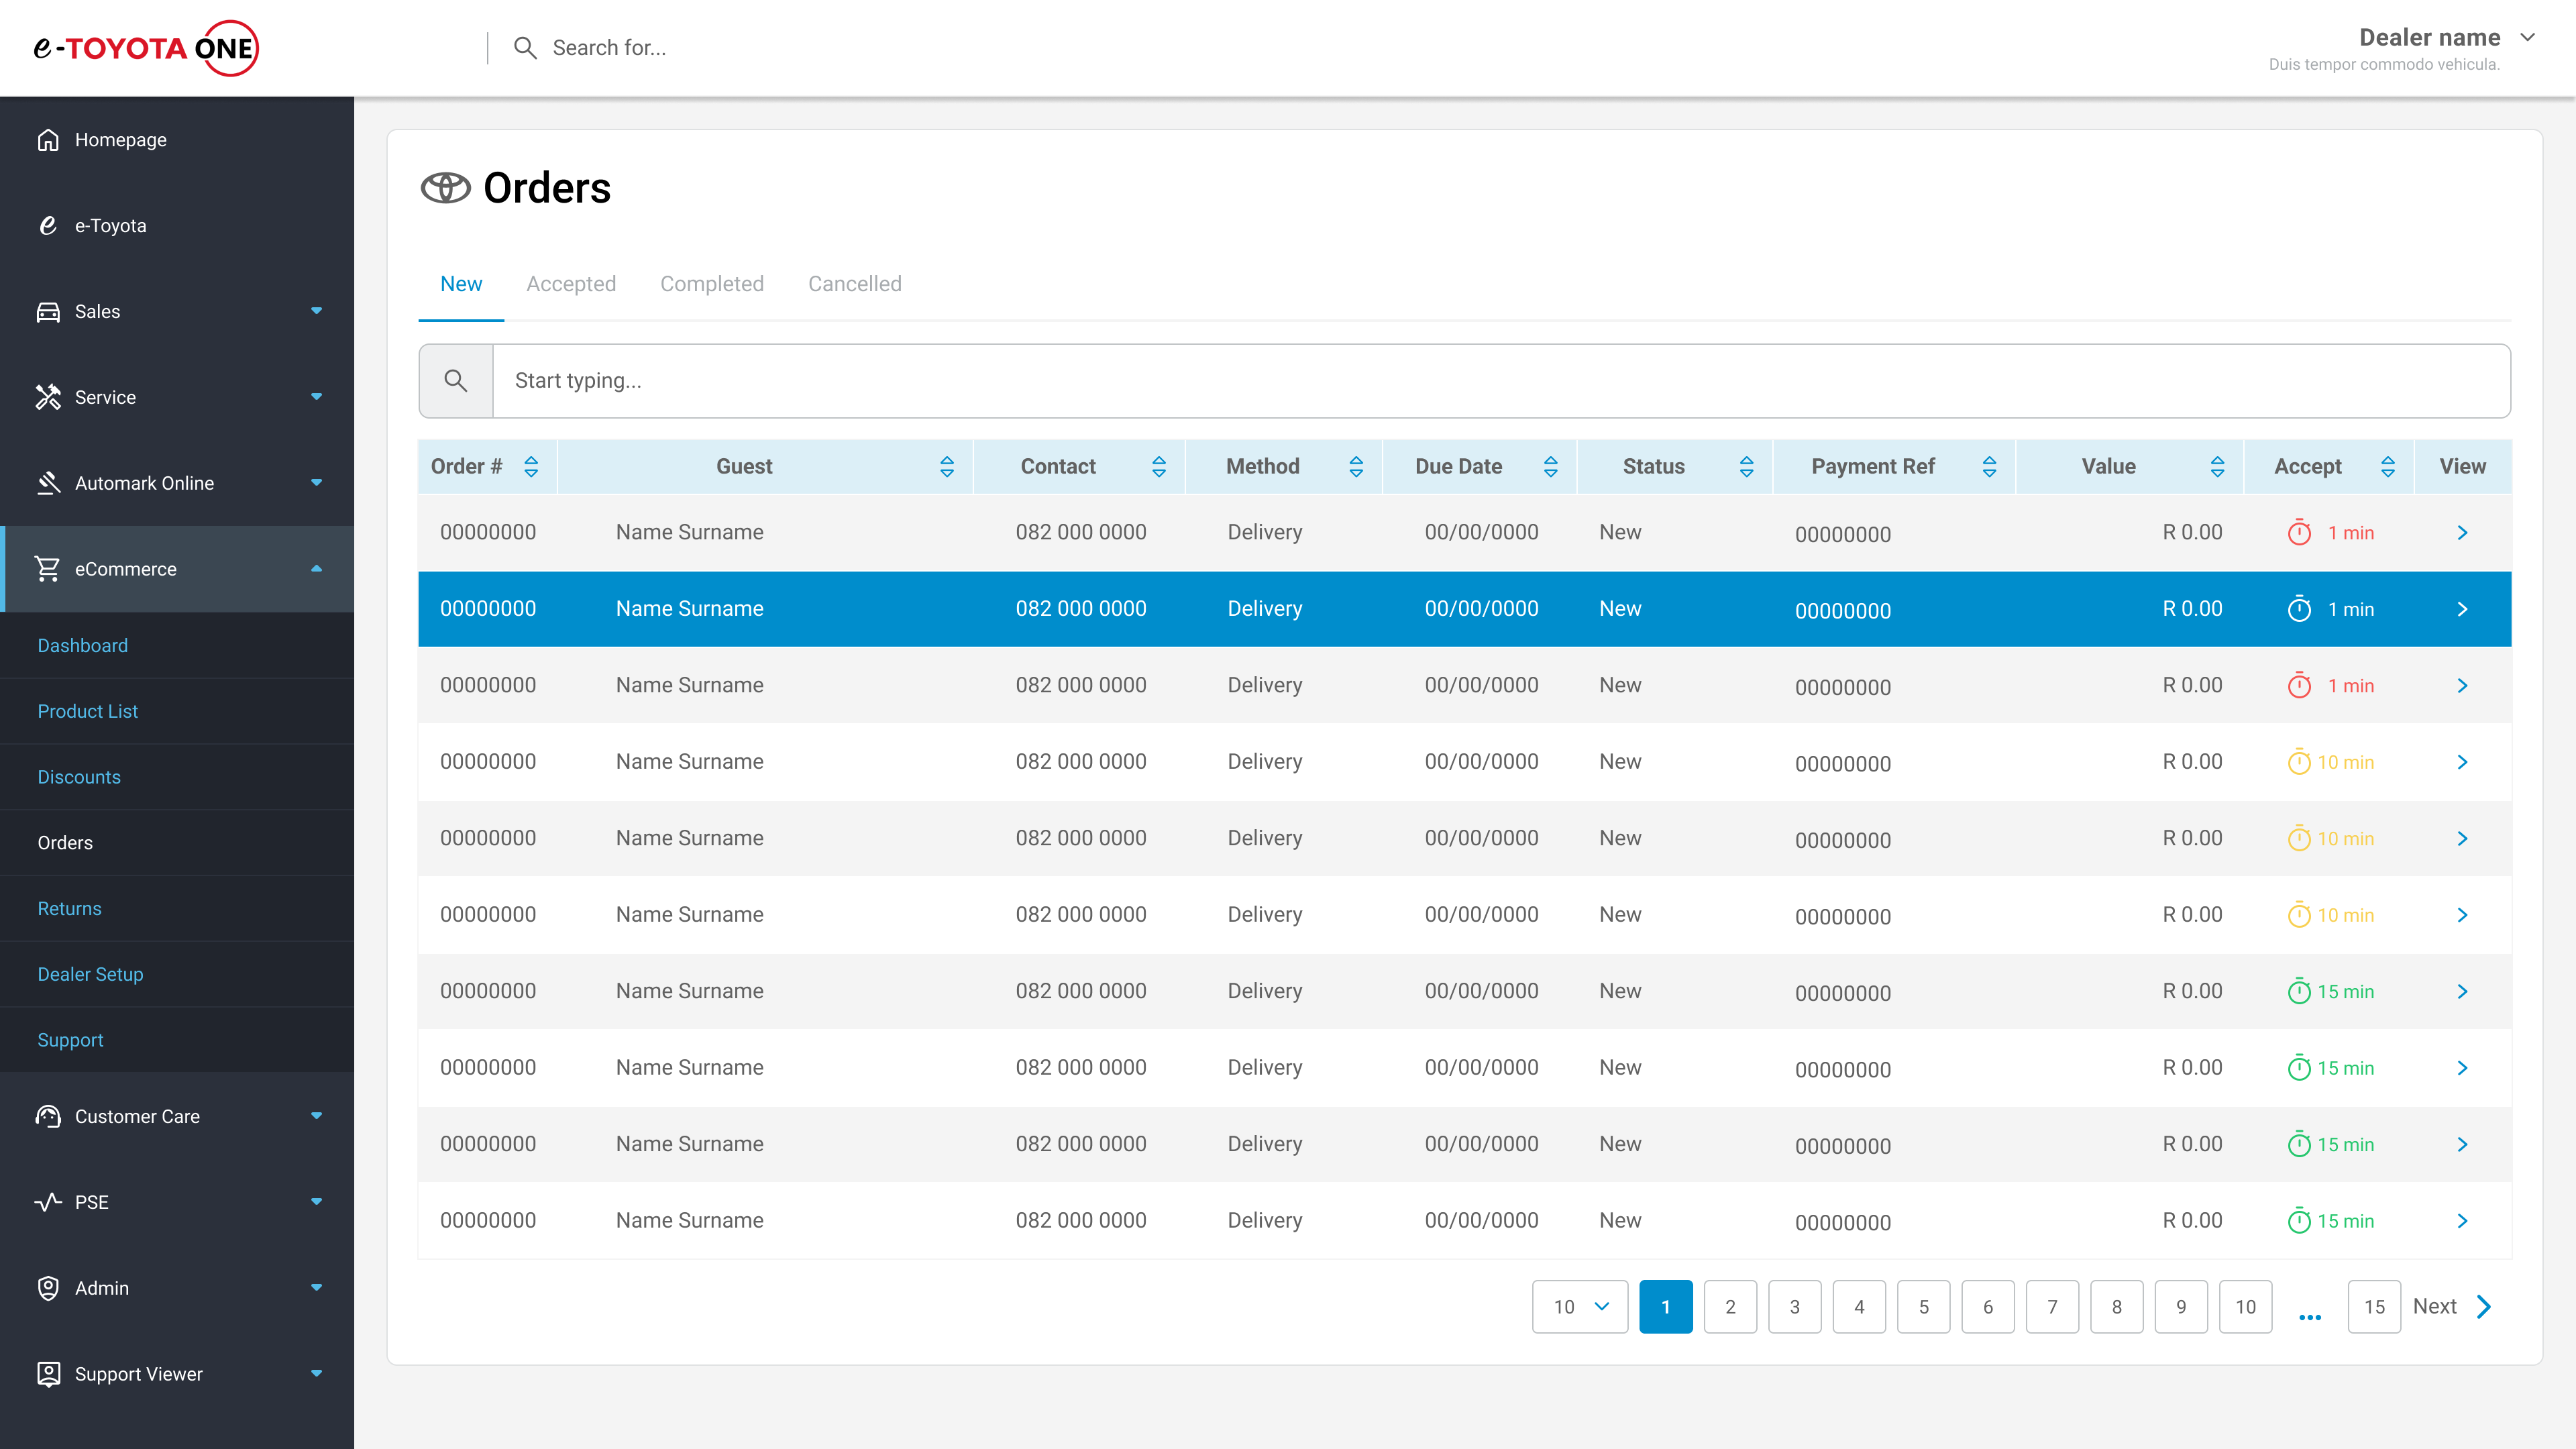Collapse the eCommerce sidebar section
Screen dimensions: 2576x1449
click(316, 569)
